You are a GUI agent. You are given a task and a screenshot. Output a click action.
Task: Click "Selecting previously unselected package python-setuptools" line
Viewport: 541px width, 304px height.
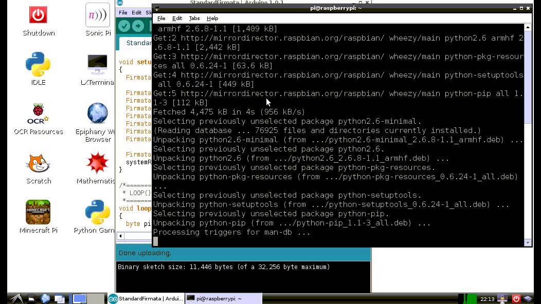click(287, 195)
